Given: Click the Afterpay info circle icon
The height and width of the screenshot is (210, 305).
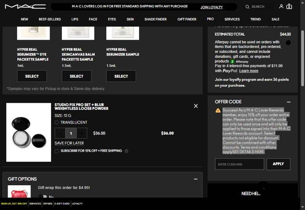Looking at the screenshot, I should coord(288,42).
